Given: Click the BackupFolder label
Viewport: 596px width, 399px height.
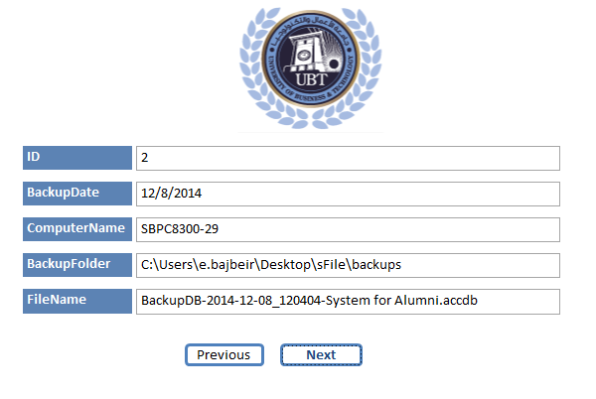Looking at the screenshot, I should coord(77,265).
